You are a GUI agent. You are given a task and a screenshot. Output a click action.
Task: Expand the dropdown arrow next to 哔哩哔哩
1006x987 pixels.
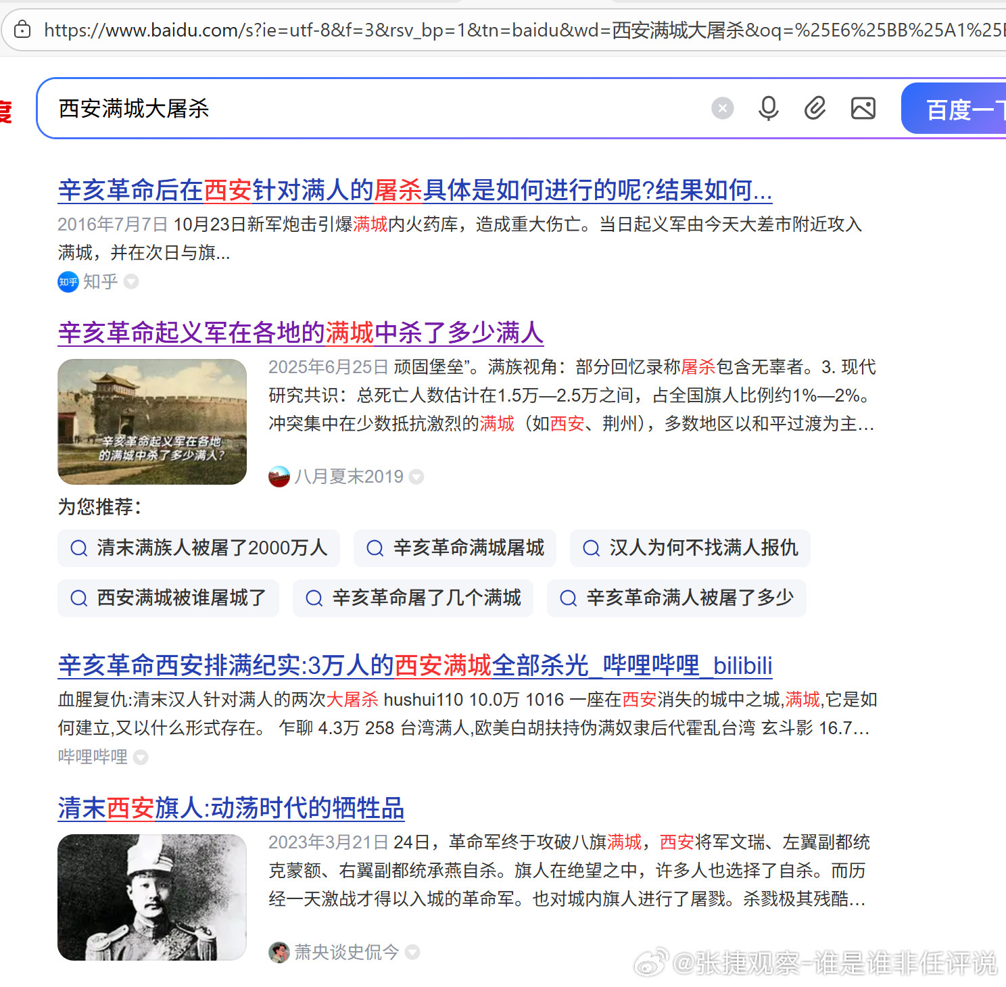[140, 757]
